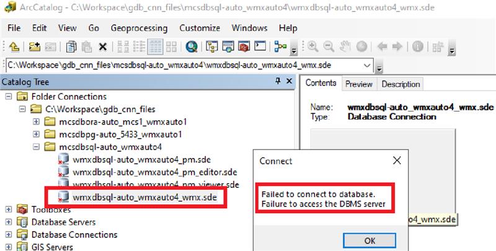Expand the Database Servers node
The height and width of the screenshot is (251, 496).
click(9, 222)
